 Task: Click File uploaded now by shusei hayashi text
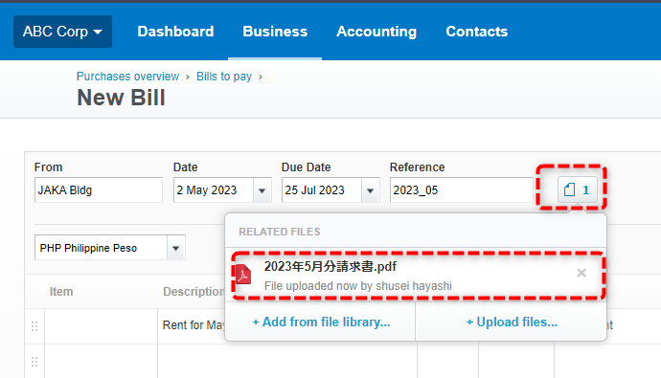click(358, 286)
